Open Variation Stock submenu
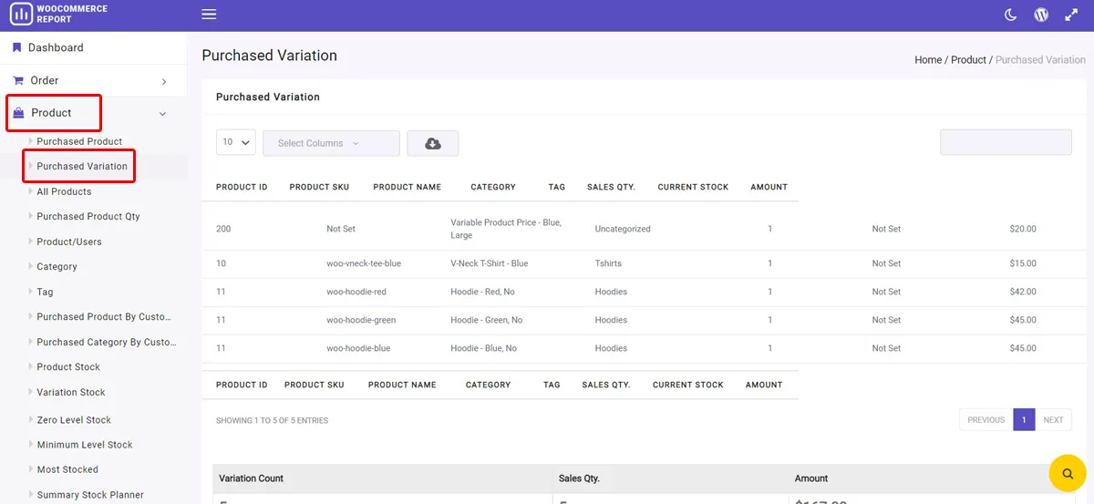This screenshot has width=1094, height=504. [x=71, y=392]
